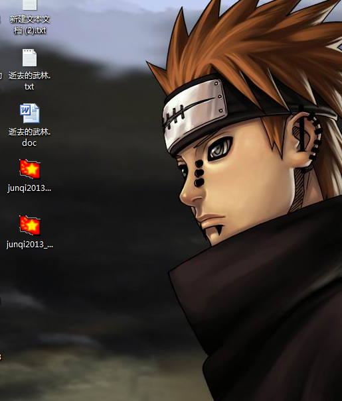Select the junqi2013_... flag icon
Screen dimensions: 342x401
[x=30, y=225]
